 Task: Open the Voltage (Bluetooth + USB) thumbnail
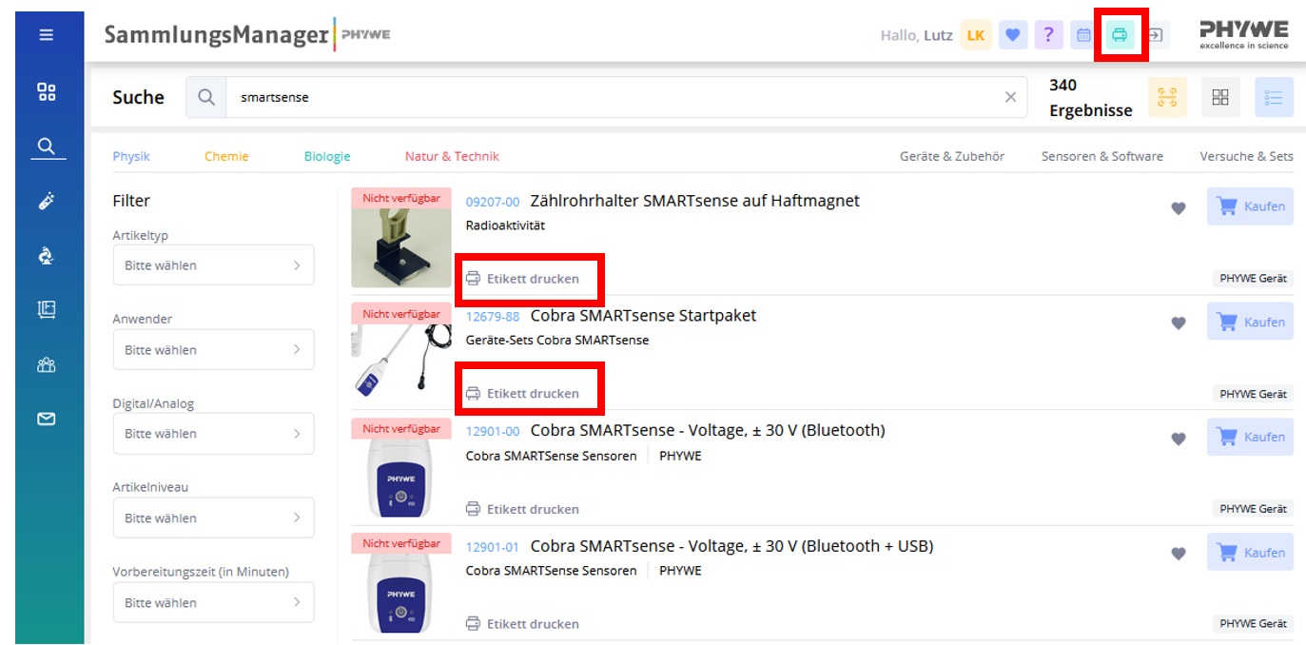click(401, 583)
